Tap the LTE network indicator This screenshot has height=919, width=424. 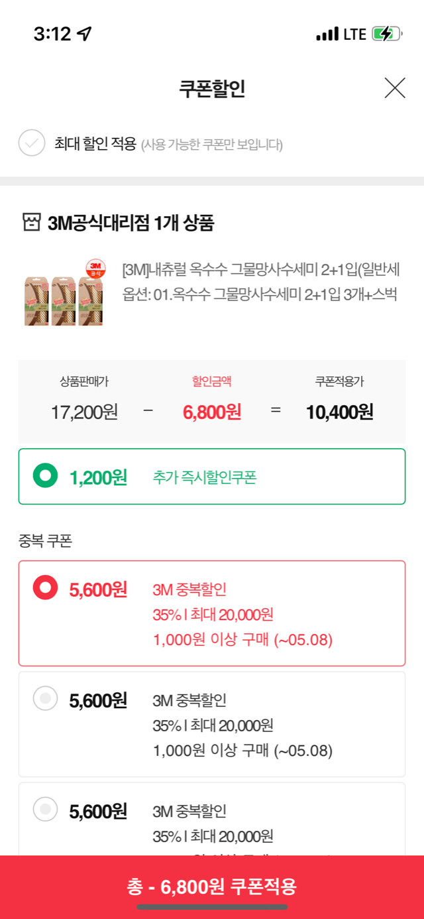point(354,34)
